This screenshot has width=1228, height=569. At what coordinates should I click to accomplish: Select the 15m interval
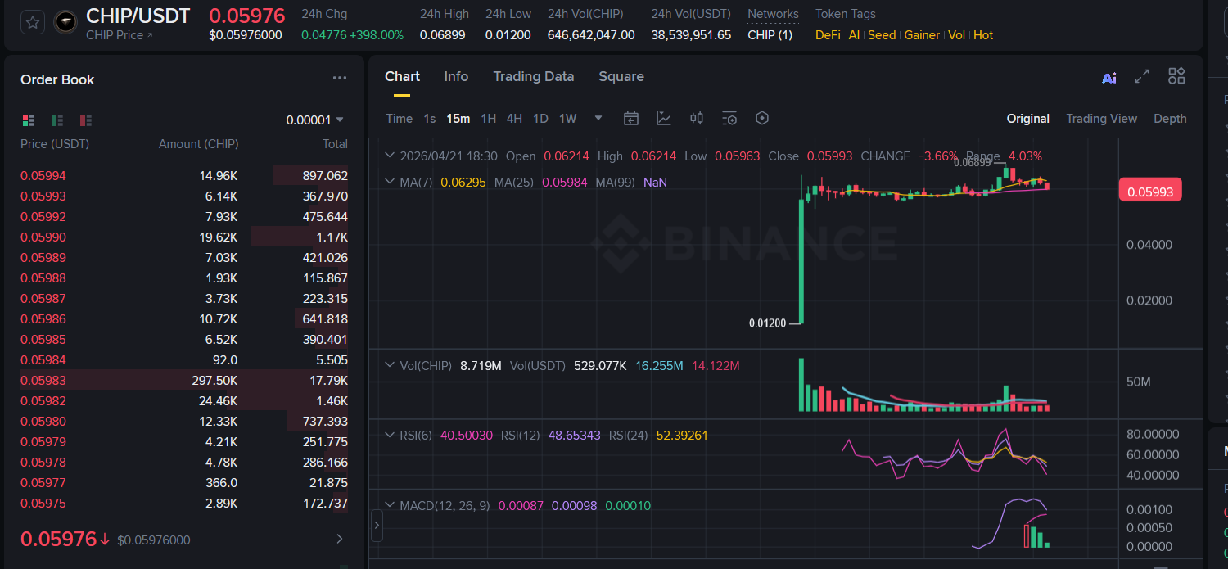(x=458, y=119)
